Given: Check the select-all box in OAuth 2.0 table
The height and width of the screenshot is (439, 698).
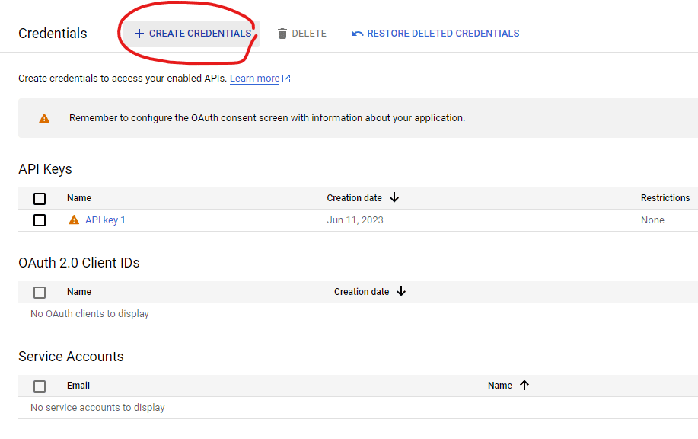Looking at the screenshot, I should pos(40,292).
